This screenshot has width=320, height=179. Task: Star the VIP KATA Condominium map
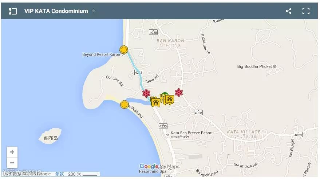[x=94, y=11]
